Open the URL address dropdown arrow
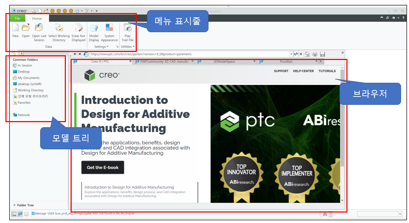The width and height of the screenshot is (409, 223). pos(291,54)
